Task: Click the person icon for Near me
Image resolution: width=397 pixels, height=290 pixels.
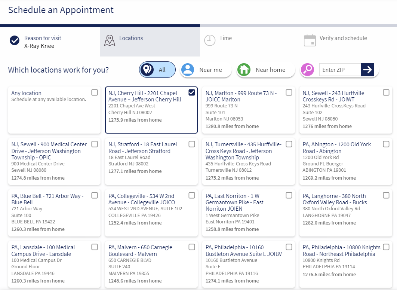Action: 188,70
